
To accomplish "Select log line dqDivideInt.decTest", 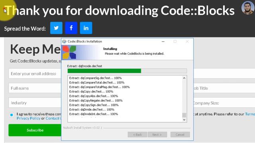I will point(94,114).
